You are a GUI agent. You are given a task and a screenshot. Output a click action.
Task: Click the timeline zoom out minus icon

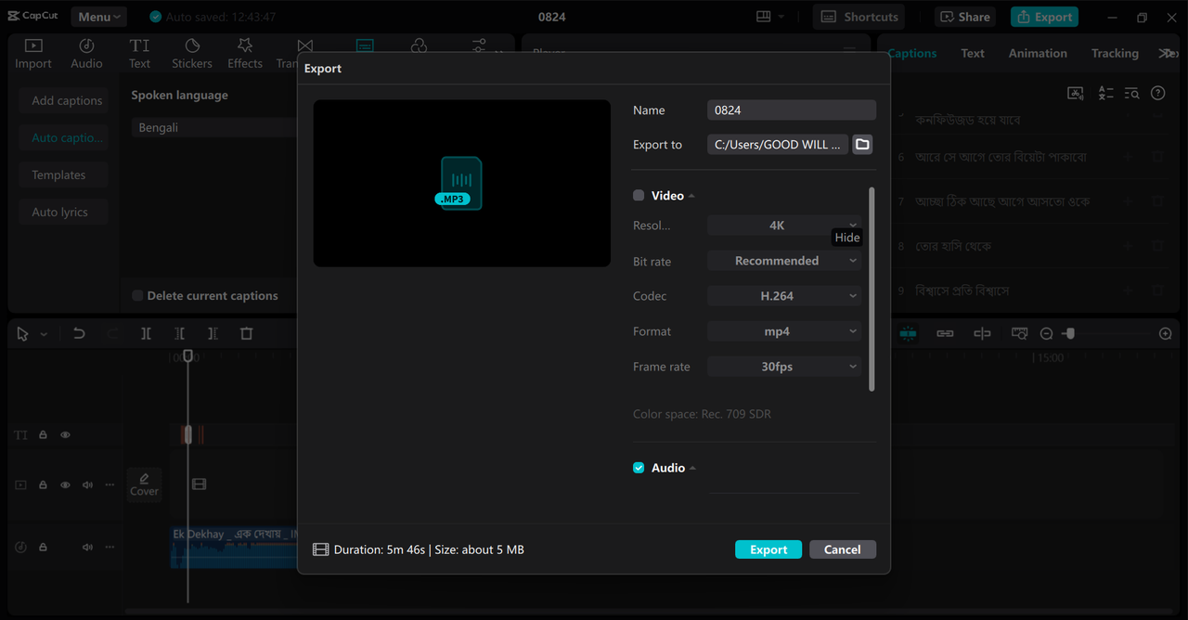pyautogui.click(x=1046, y=333)
